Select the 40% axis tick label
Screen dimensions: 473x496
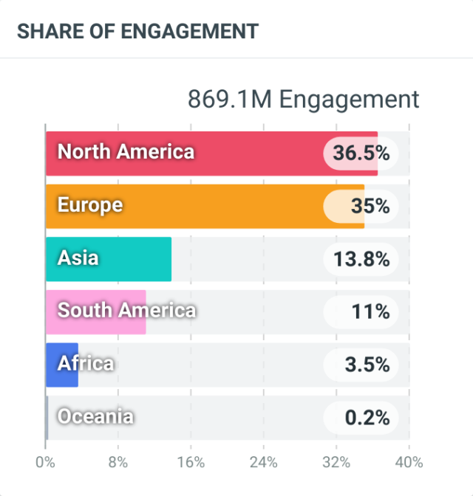[x=409, y=463]
